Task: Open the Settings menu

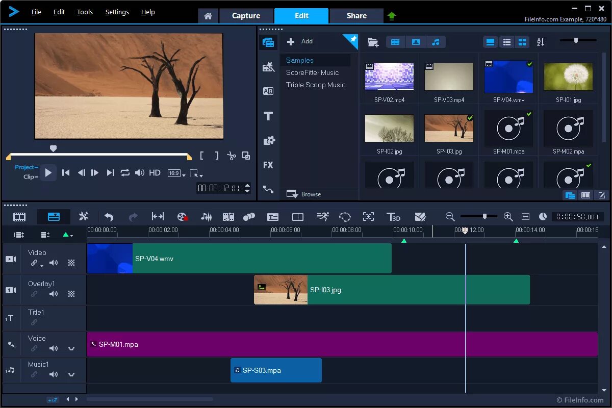Action: tap(117, 12)
